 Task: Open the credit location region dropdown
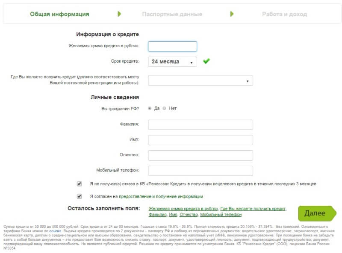pyautogui.click(x=199, y=80)
